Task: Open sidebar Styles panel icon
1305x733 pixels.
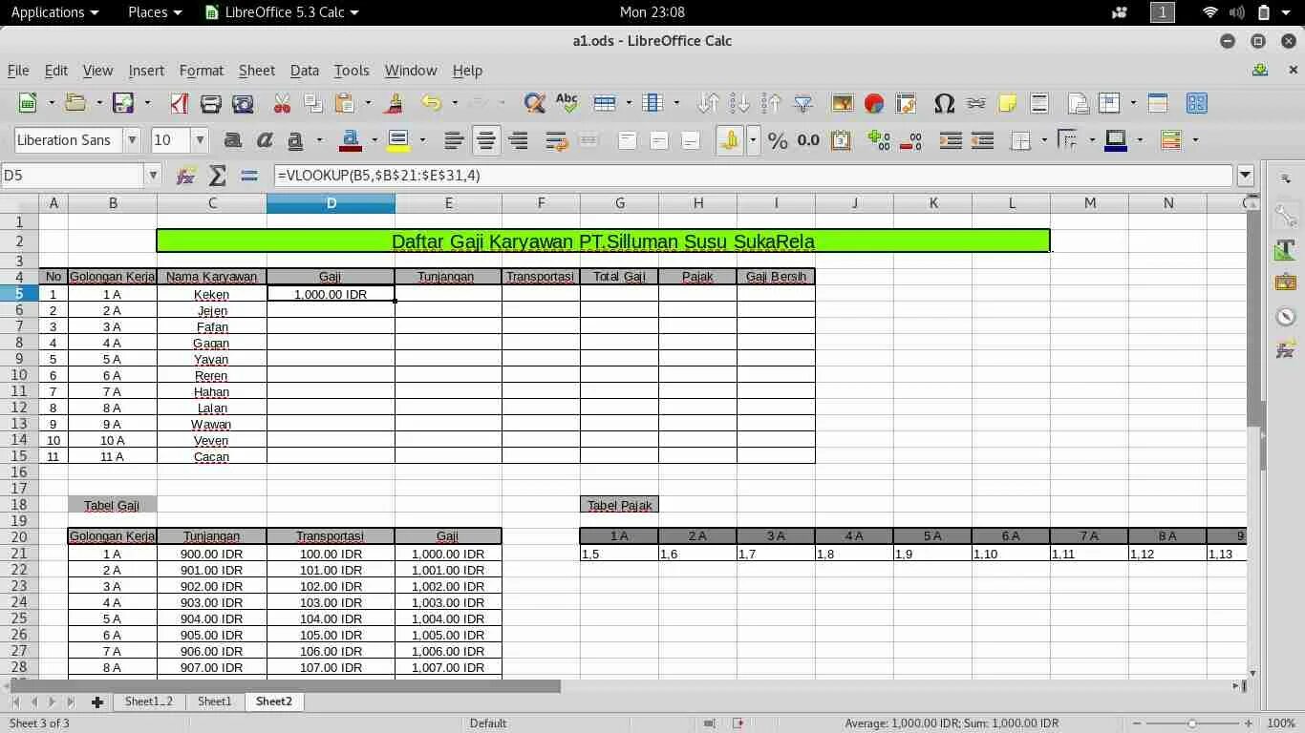Action: click(1286, 251)
